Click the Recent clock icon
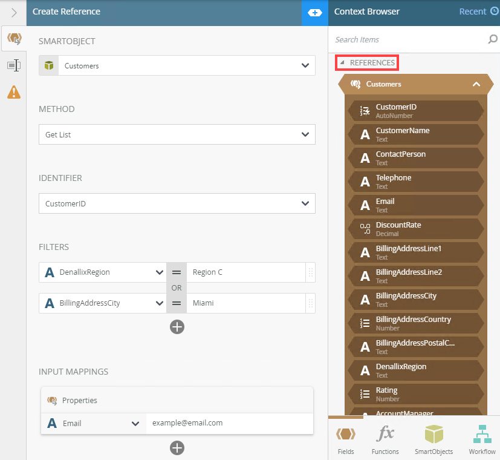Image resolution: width=500 pixels, height=460 pixels. coord(495,11)
